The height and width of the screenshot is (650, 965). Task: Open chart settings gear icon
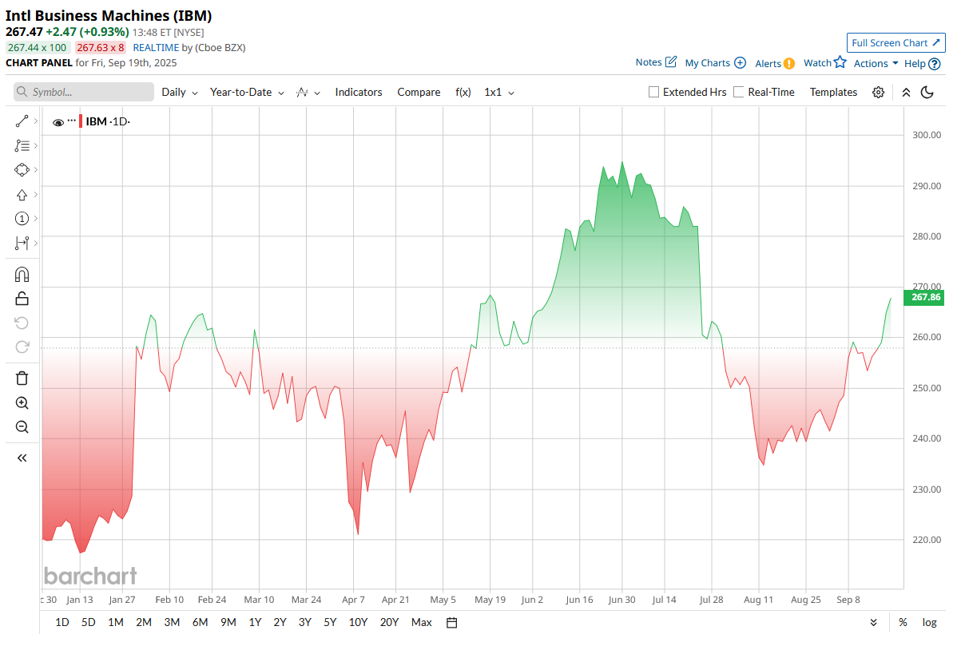(x=878, y=93)
